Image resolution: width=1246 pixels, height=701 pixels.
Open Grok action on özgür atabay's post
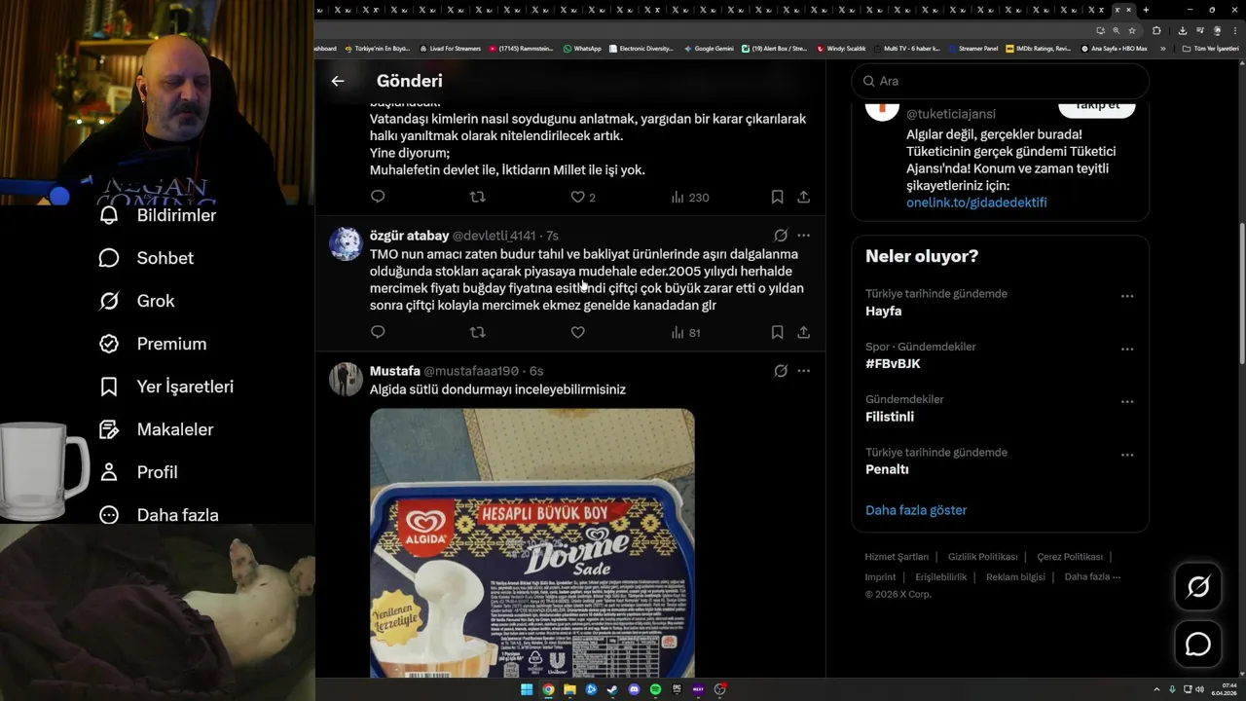tap(781, 236)
